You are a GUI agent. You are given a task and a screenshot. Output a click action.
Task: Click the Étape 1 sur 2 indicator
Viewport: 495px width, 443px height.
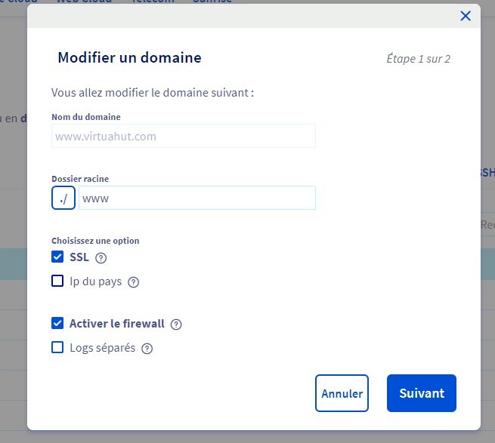pos(418,59)
